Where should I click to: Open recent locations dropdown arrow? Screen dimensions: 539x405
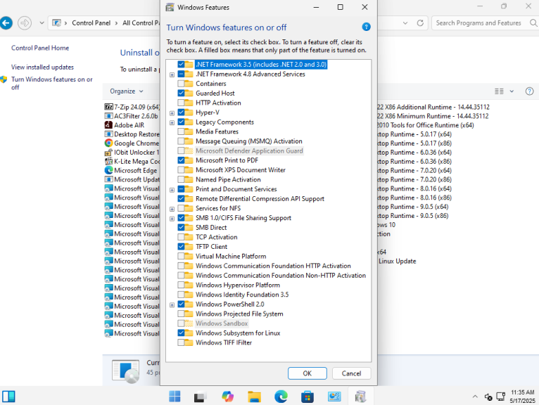[x=42, y=23]
